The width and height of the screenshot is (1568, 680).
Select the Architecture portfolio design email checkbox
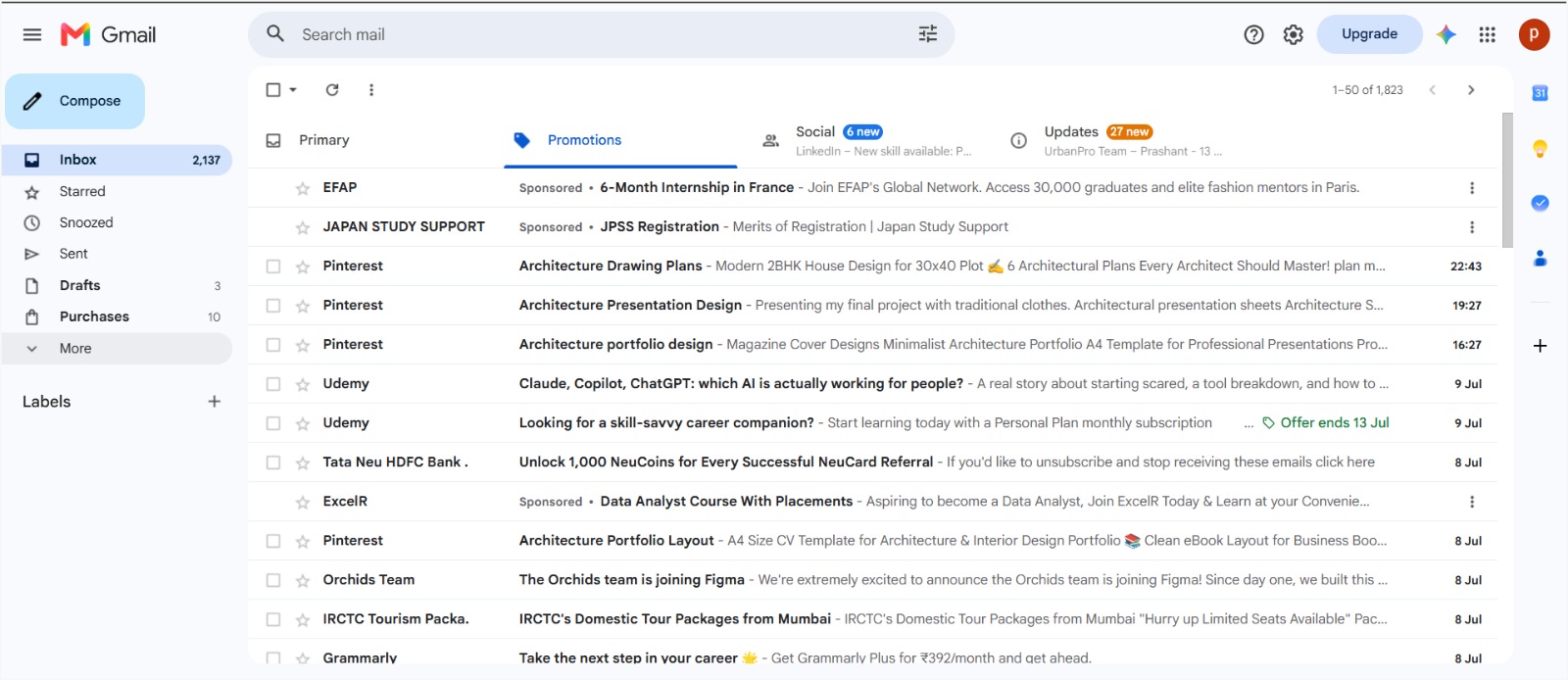coord(273,345)
